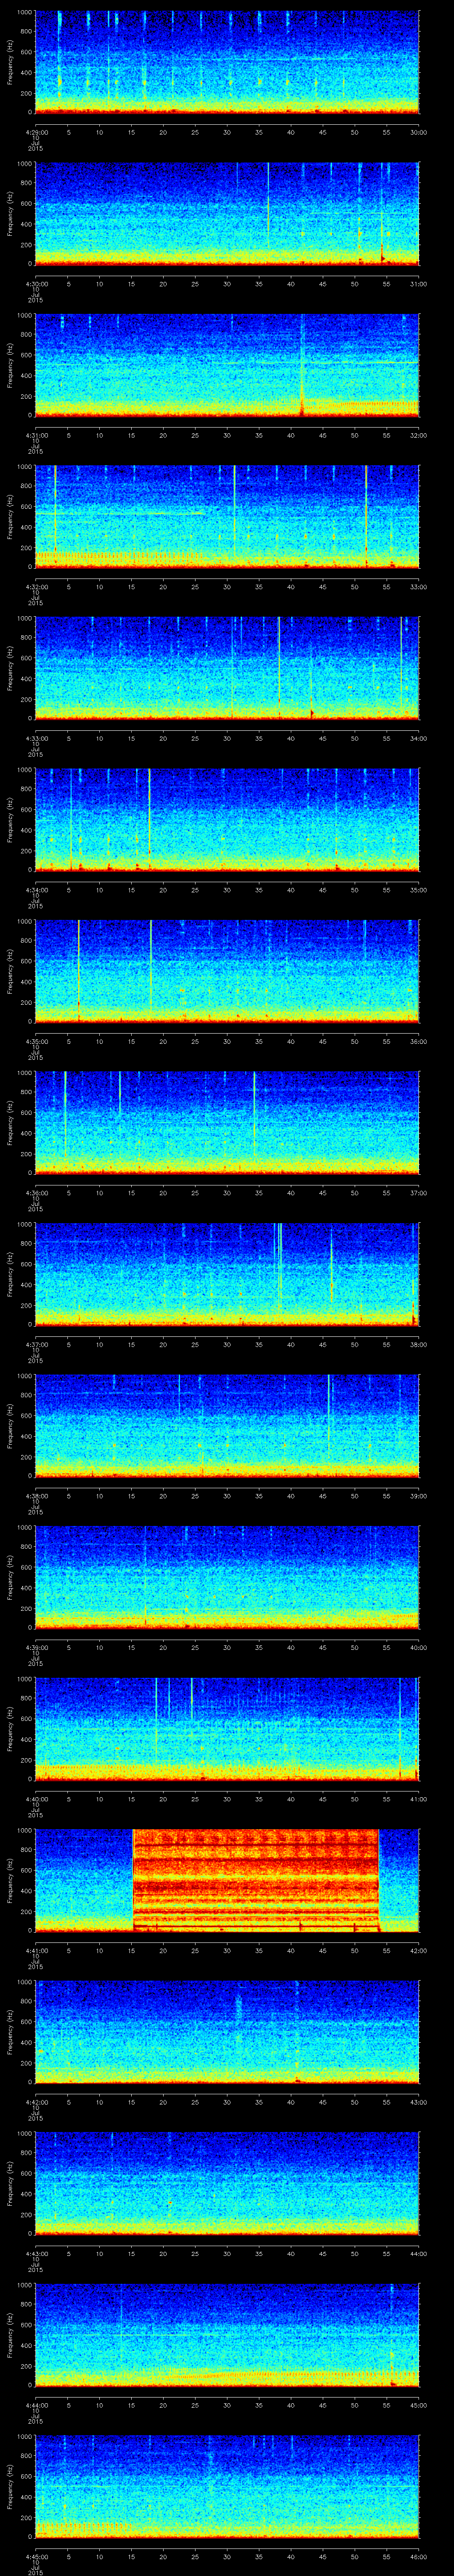Click the '4:40:00' start time label

coord(35,1799)
